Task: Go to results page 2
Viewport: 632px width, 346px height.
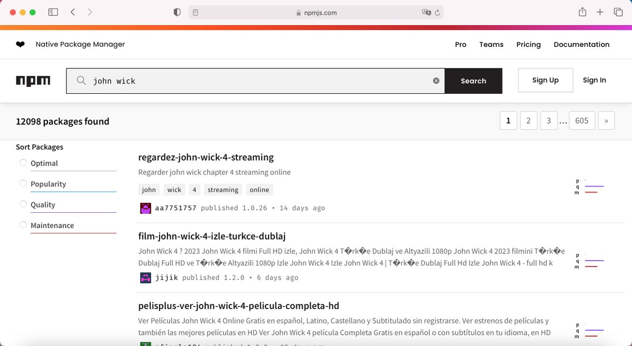Action: 528,121
